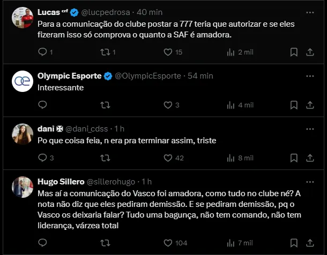Open Hugo Sillero's profile picture
This screenshot has width=327, height=255.
23,187
